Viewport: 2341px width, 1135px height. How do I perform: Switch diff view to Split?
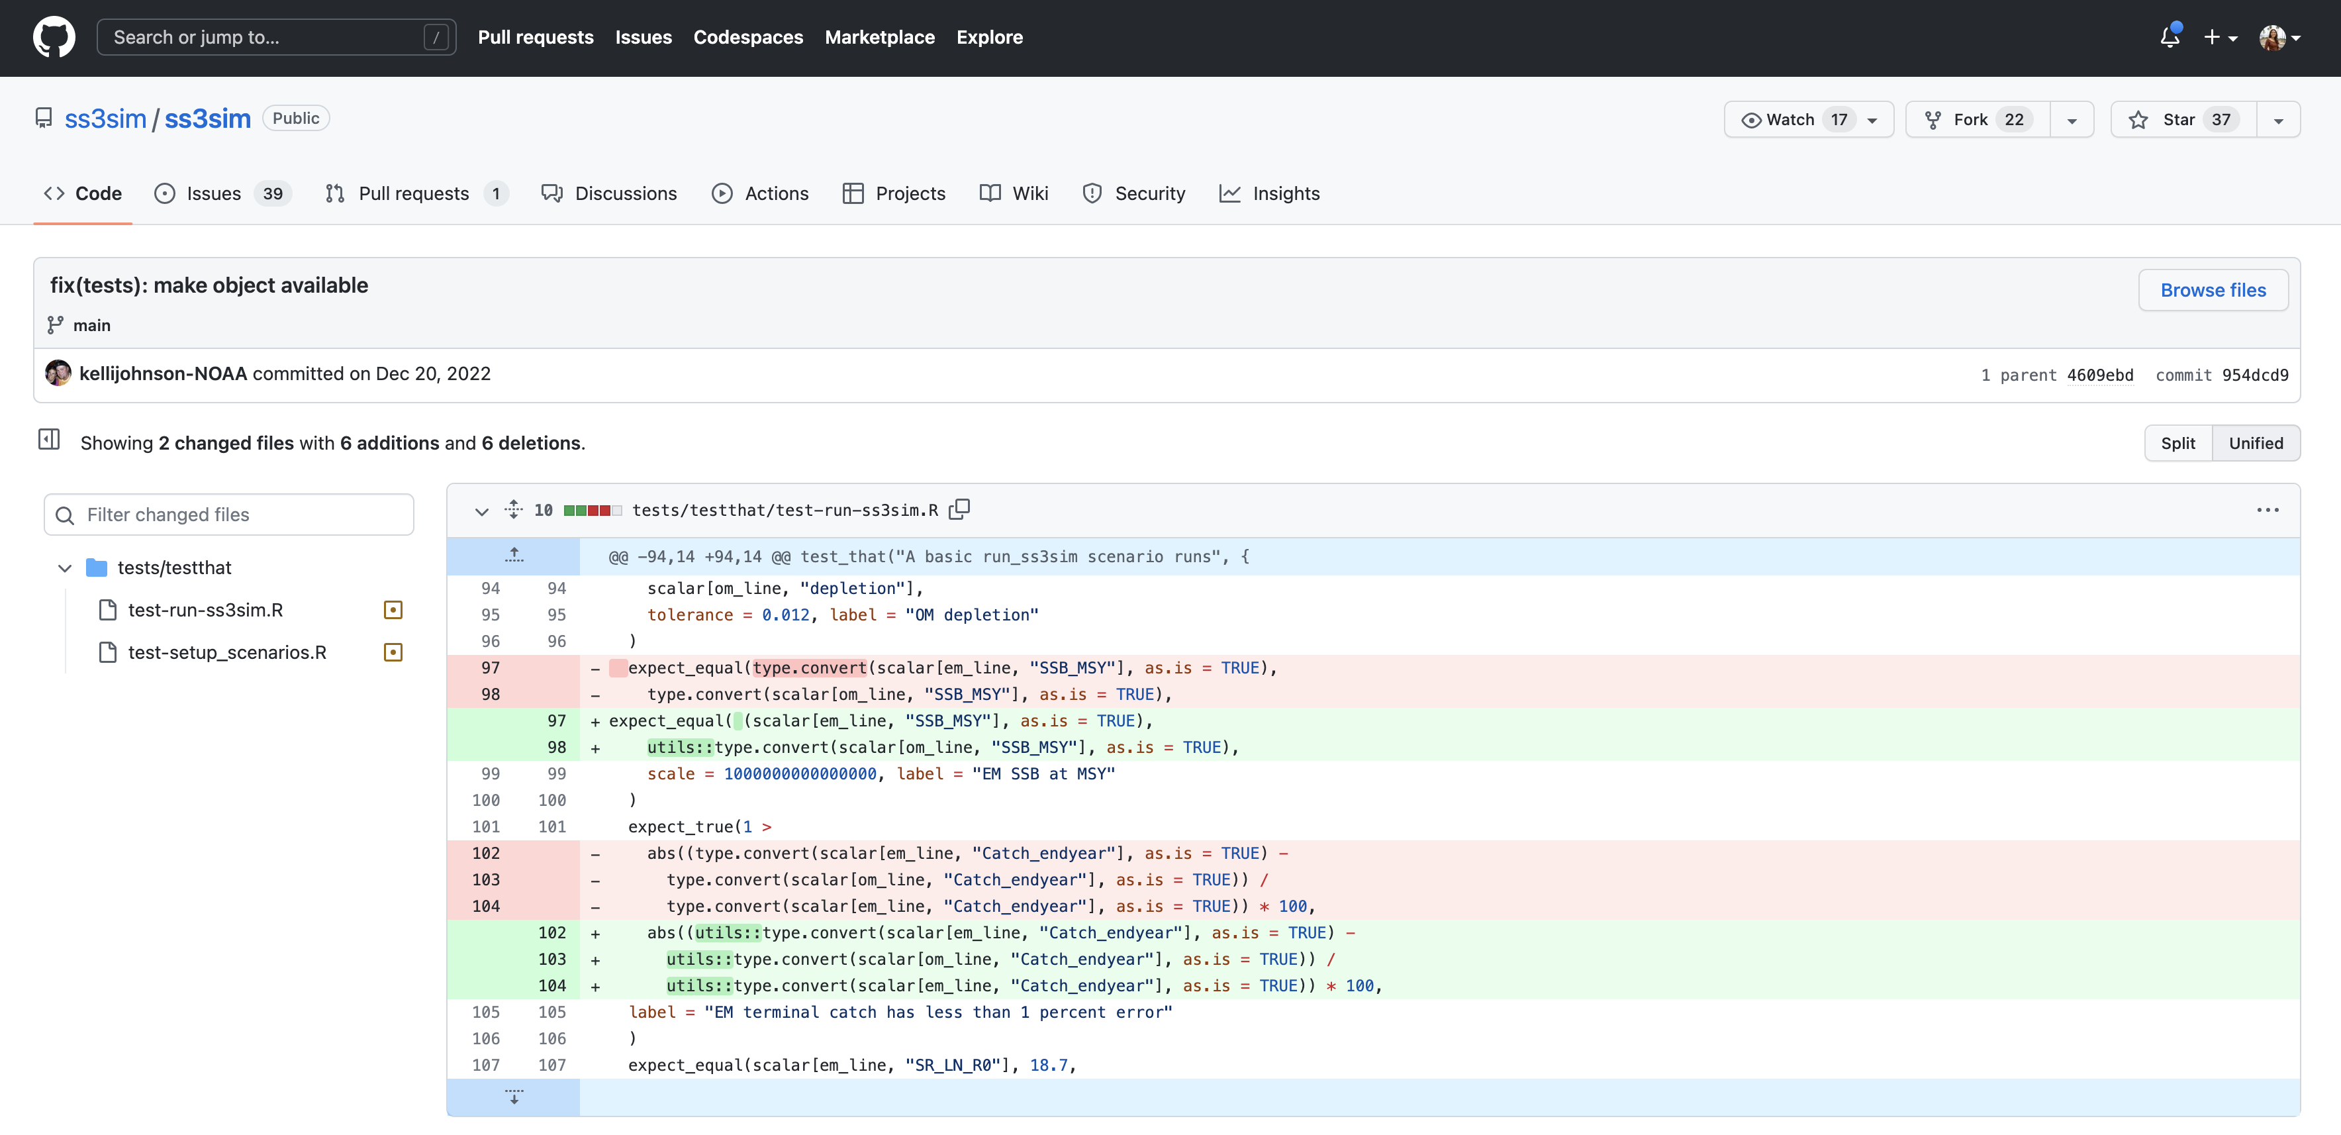(2177, 444)
